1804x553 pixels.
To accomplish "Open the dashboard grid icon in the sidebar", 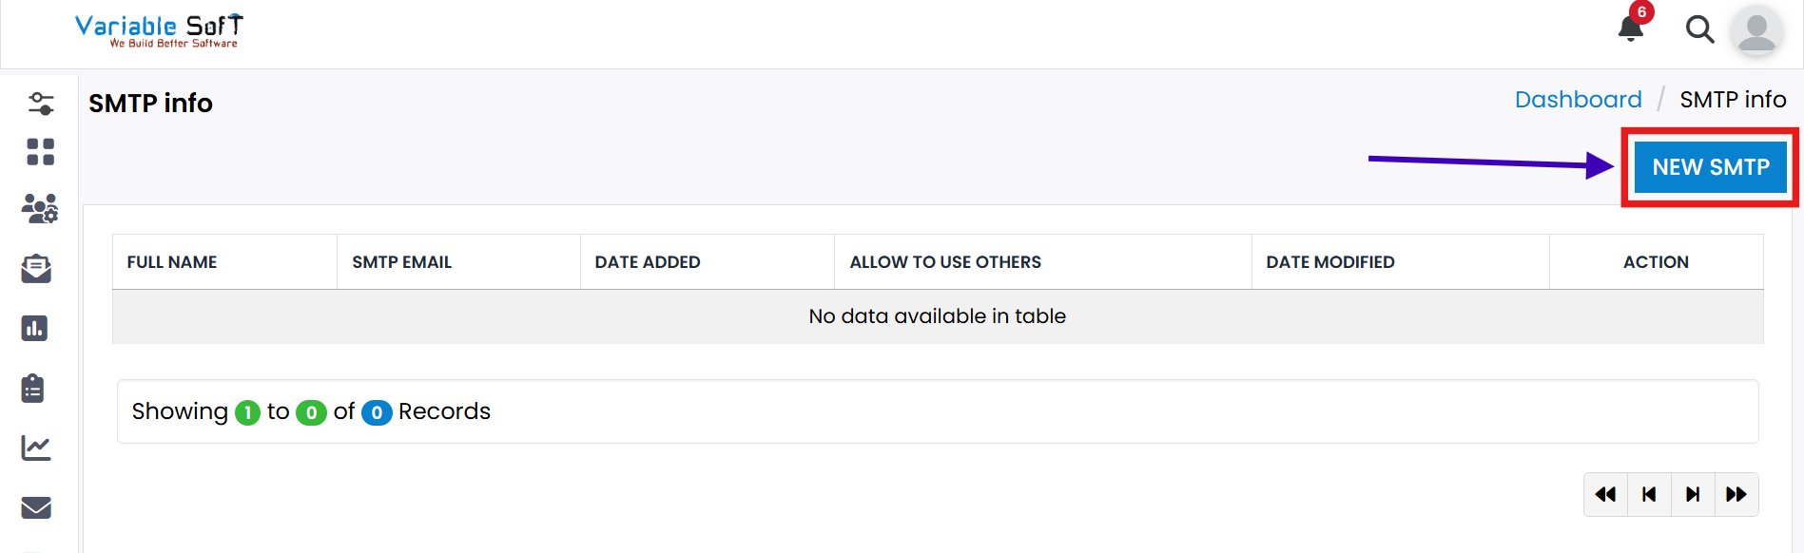I will click(x=40, y=152).
